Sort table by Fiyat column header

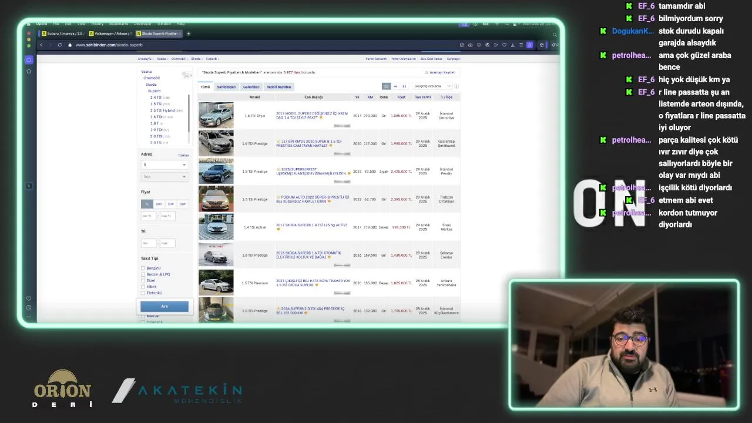pyautogui.click(x=401, y=97)
